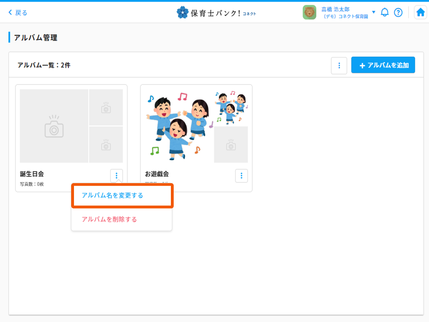The height and width of the screenshot is (322, 429).
Task: Open the notification bell icon
Action: pos(384,12)
